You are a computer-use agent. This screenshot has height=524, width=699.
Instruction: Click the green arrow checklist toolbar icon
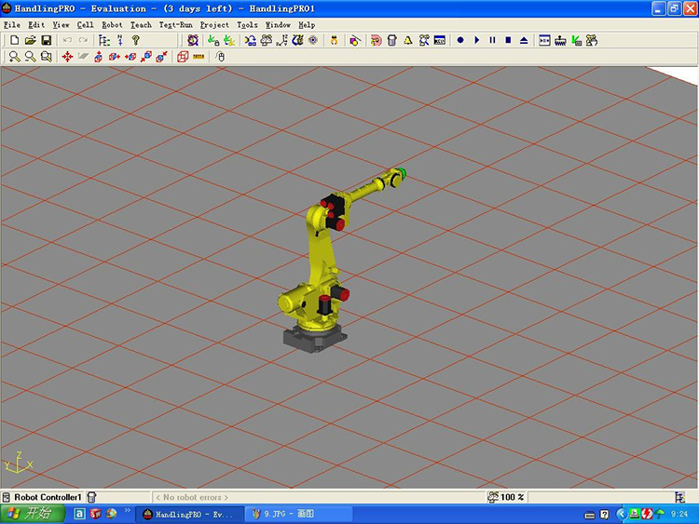(576, 41)
